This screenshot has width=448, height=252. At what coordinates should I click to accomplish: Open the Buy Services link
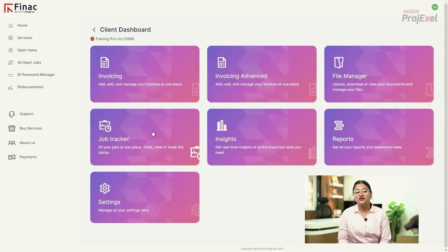(x=31, y=128)
